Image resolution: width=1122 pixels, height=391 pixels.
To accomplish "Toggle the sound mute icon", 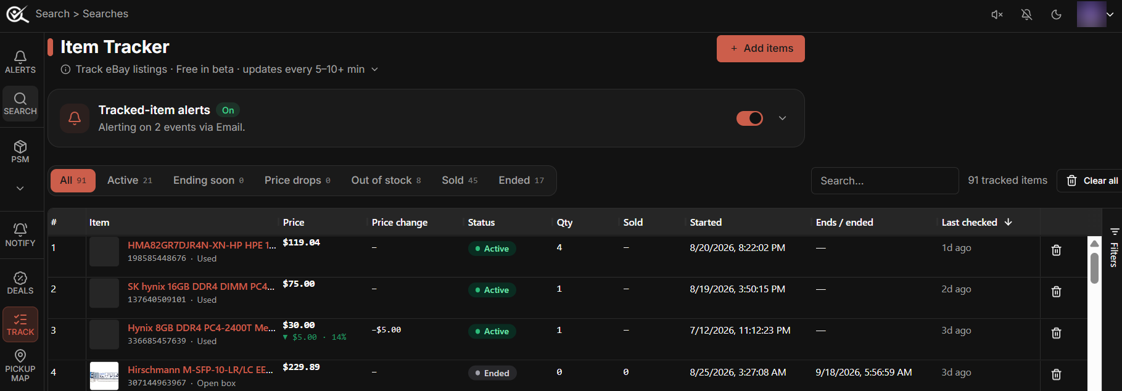I will 997,14.
